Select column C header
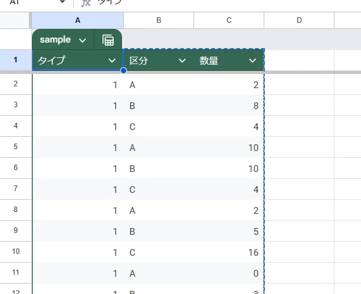361x294 pixels. pyautogui.click(x=229, y=20)
